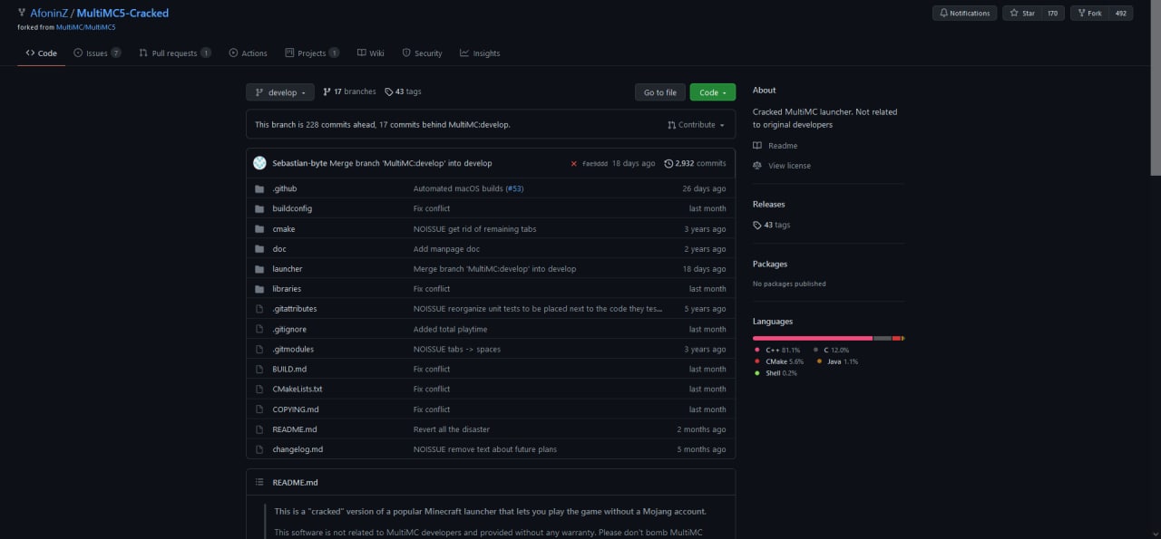Click the .gitattributes file icon
Viewport: 1161px width, 539px height.
pos(259,309)
